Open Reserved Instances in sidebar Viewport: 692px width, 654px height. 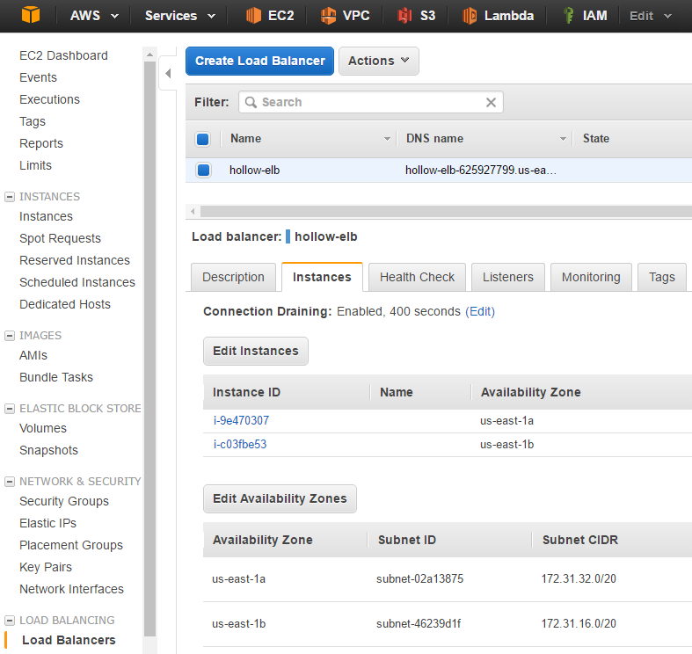click(75, 261)
